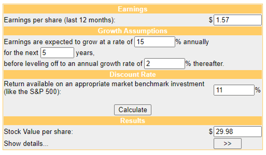The image size is (266, 155).
Task: Click the 'Show details...' text
Action: [x=26, y=144]
